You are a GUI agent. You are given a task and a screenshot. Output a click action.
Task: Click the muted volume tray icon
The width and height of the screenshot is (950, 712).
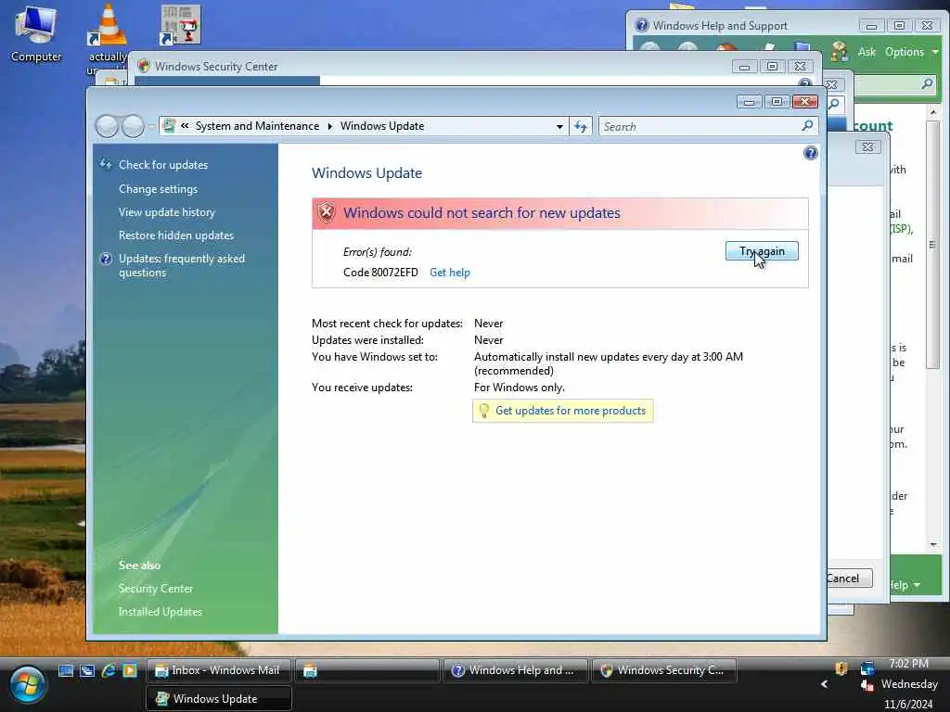[x=867, y=685]
